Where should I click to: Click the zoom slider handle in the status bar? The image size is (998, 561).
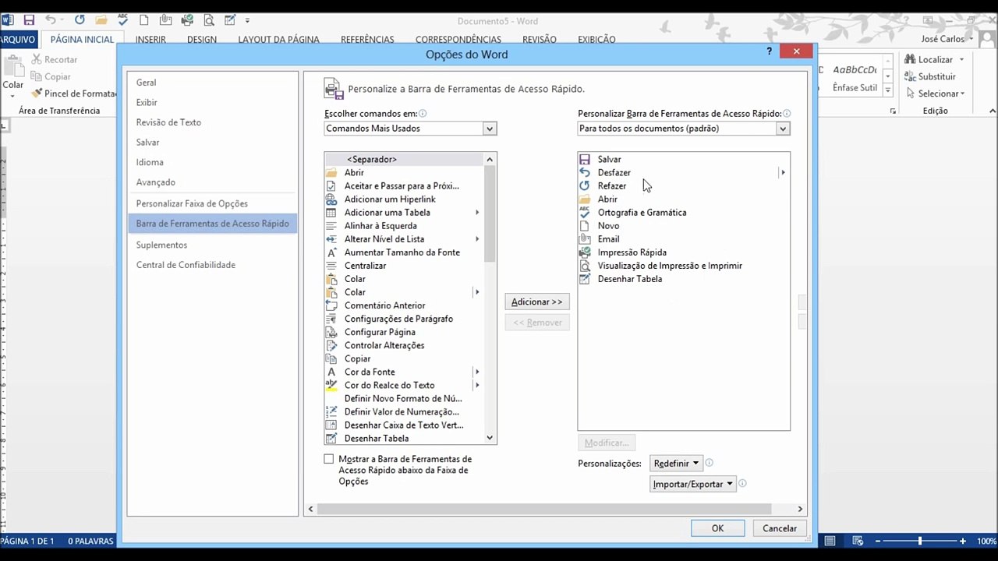pos(920,541)
